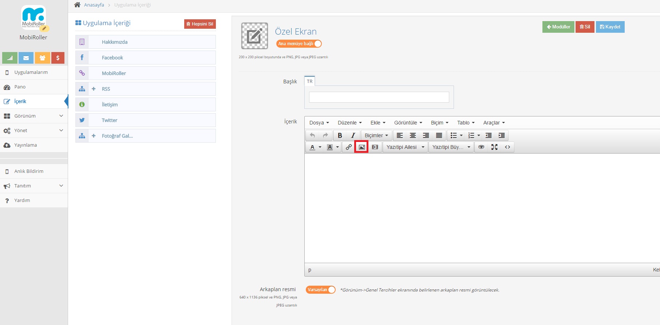Center-align the text
Screen dimensions: 660x325
413,135
